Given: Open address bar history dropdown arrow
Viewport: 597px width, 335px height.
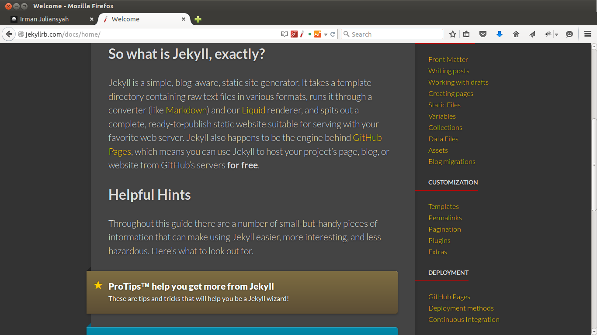Looking at the screenshot, I should coord(326,34).
